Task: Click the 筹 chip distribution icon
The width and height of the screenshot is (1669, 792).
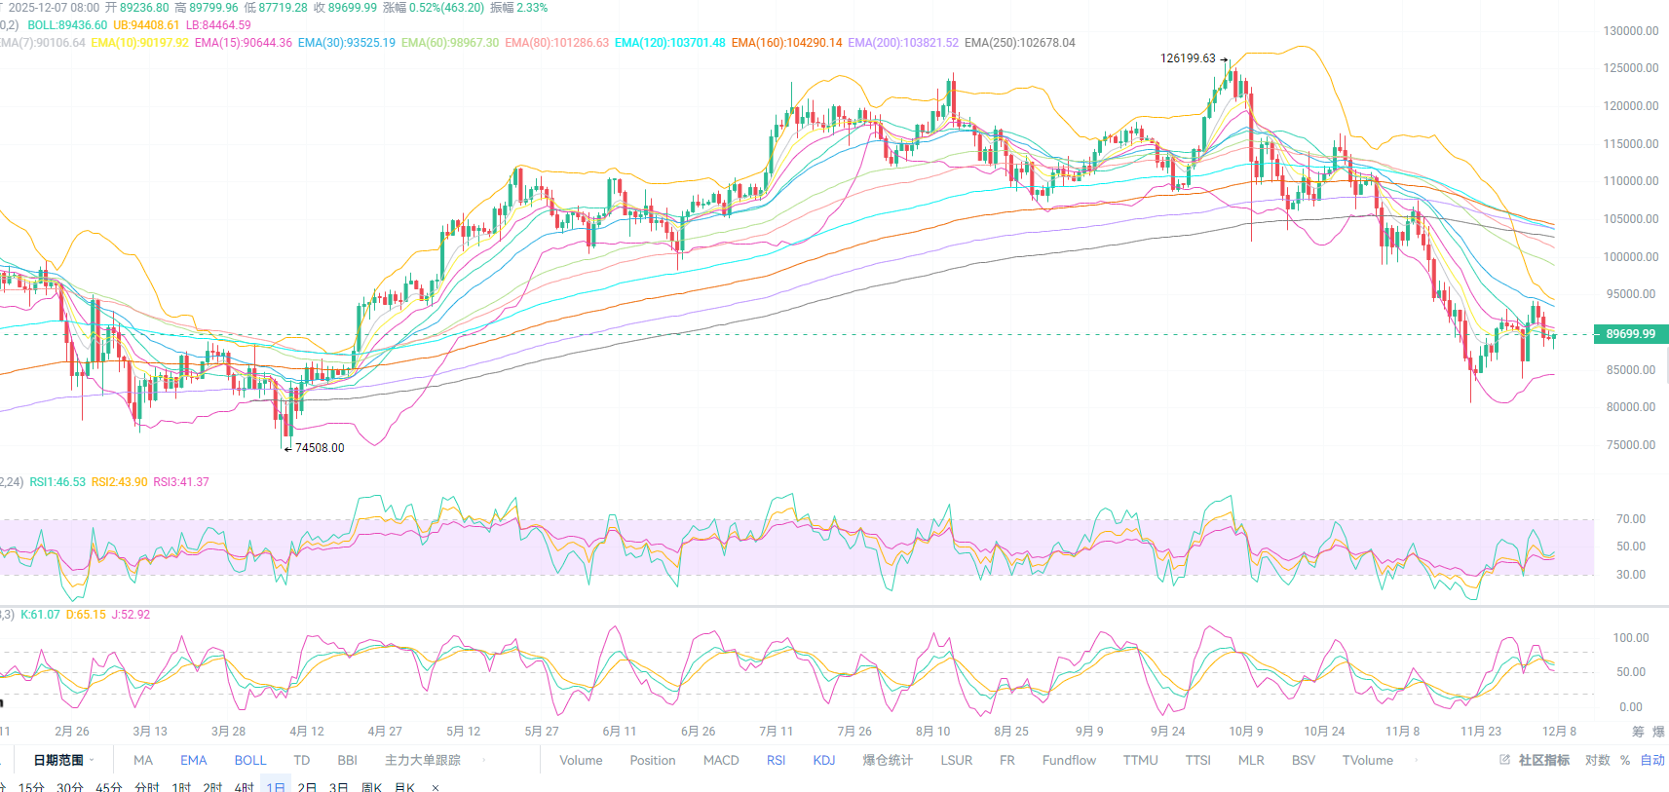Action: 1638,732
